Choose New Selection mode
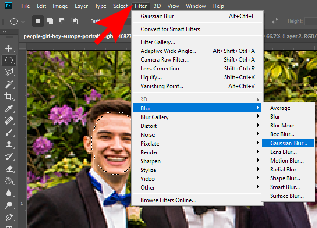 coord(38,21)
